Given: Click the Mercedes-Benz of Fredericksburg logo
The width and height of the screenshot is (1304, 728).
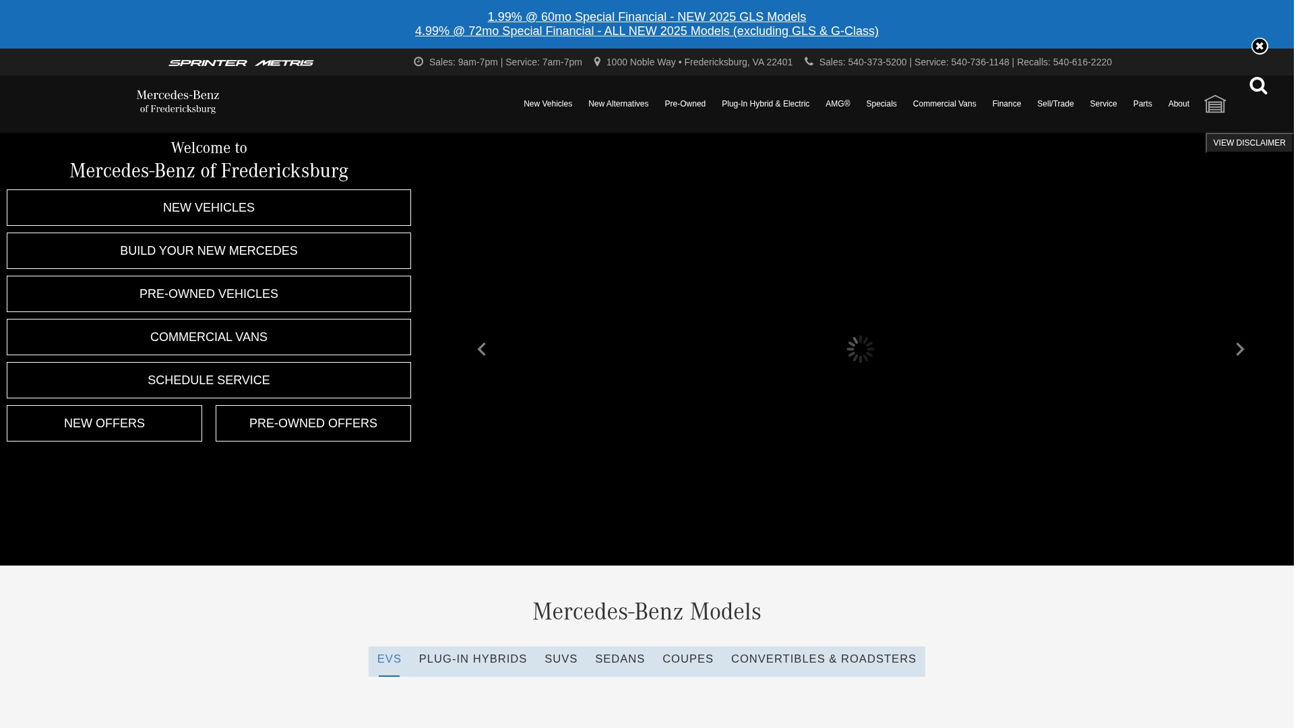Looking at the screenshot, I should click(x=178, y=102).
